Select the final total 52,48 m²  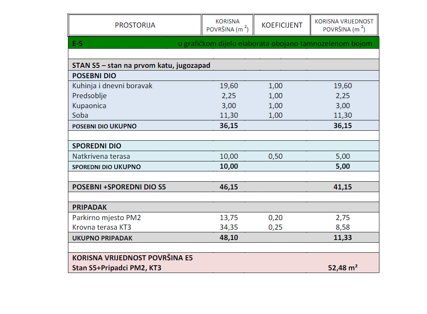coord(343,268)
